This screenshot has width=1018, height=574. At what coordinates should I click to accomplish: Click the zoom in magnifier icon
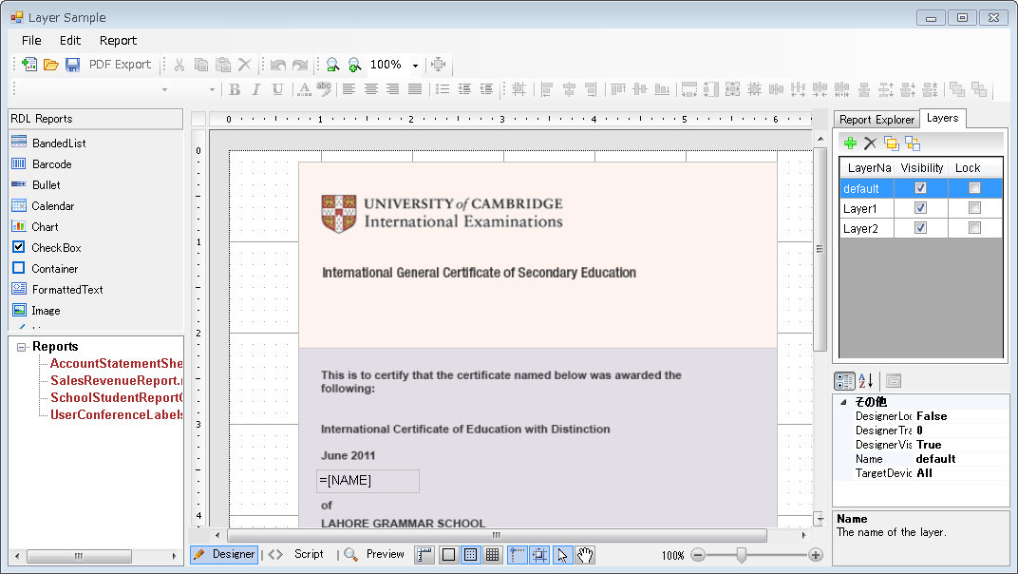click(354, 65)
